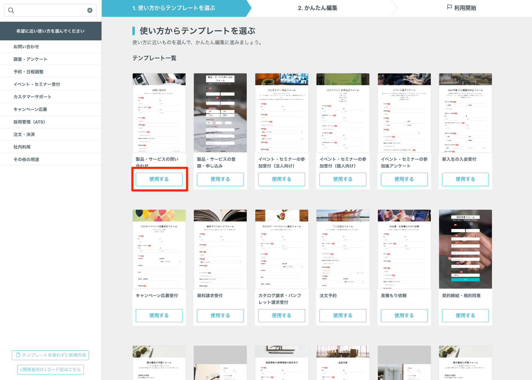Use the 新入生の入会受付 template
Viewport: 532px width, 380px height.
pyautogui.click(x=465, y=179)
